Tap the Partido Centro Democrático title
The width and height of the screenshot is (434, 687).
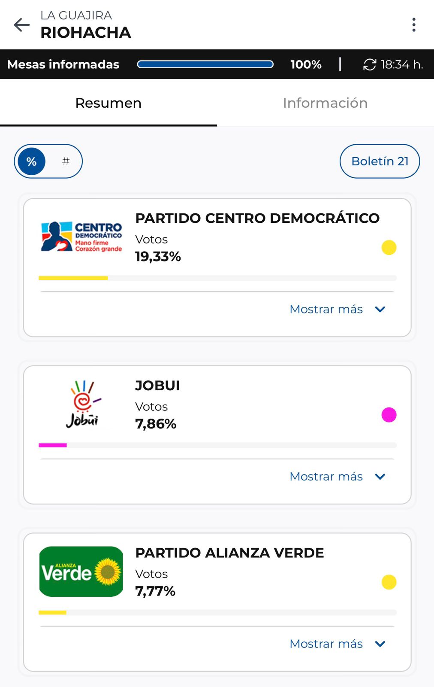(257, 218)
